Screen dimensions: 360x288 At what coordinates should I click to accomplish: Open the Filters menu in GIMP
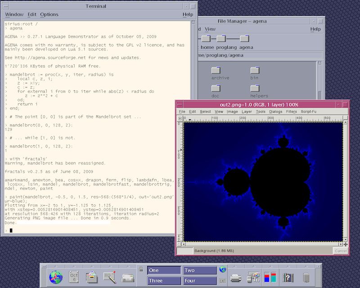coord(291,112)
